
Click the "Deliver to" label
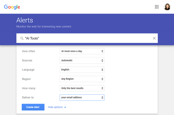(x=28, y=97)
